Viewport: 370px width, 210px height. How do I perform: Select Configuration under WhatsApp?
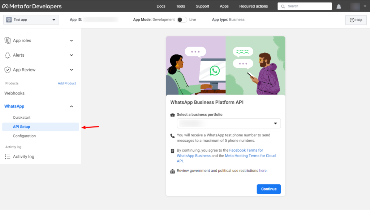pyautogui.click(x=24, y=136)
